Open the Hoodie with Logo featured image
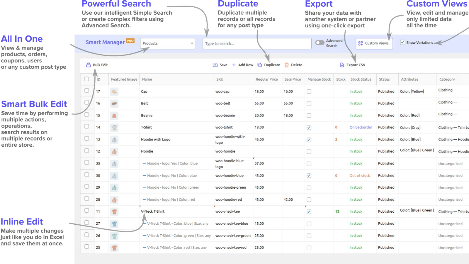Screen dimensions: 469x264 pyautogui.click(x=114, y=140)
